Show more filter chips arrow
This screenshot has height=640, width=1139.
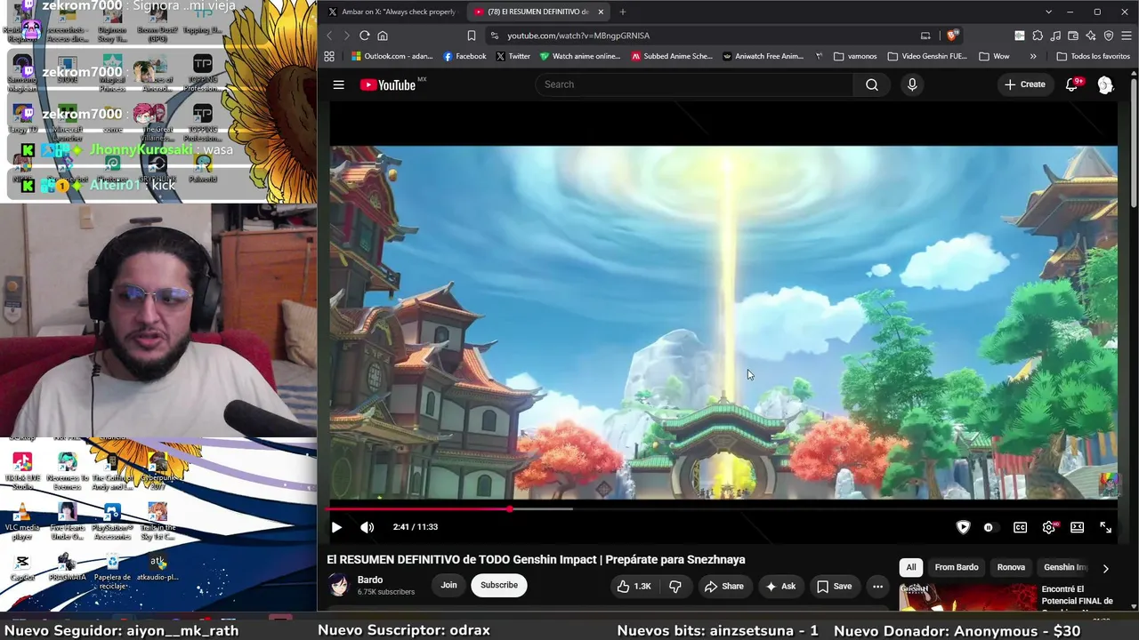coord(1105,568)
